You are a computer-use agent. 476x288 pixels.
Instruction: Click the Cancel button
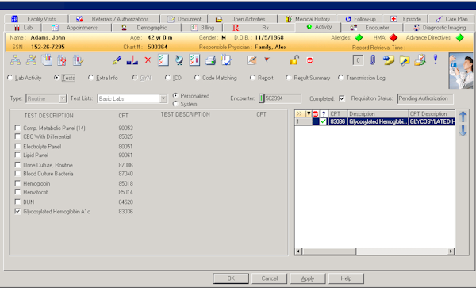tap(269, 278)
